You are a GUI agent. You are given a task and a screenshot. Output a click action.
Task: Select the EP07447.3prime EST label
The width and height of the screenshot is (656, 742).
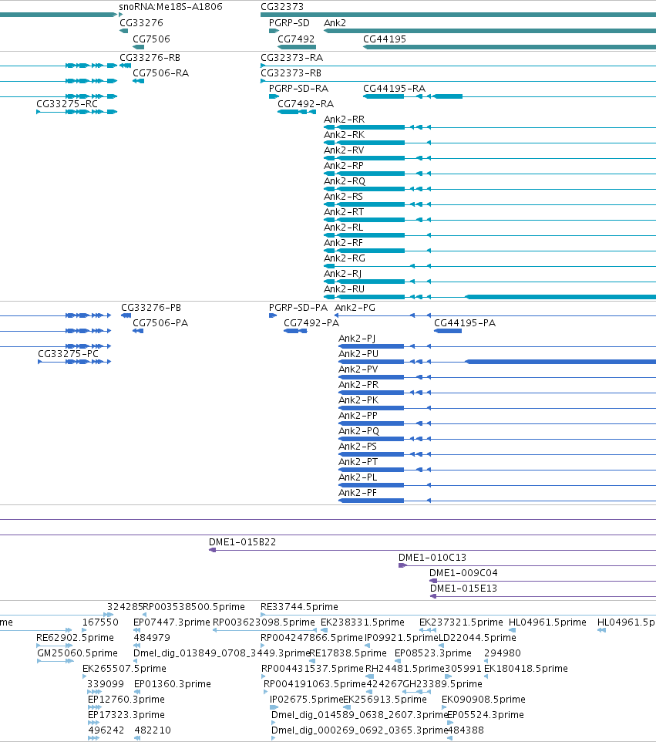click(172, 622)
